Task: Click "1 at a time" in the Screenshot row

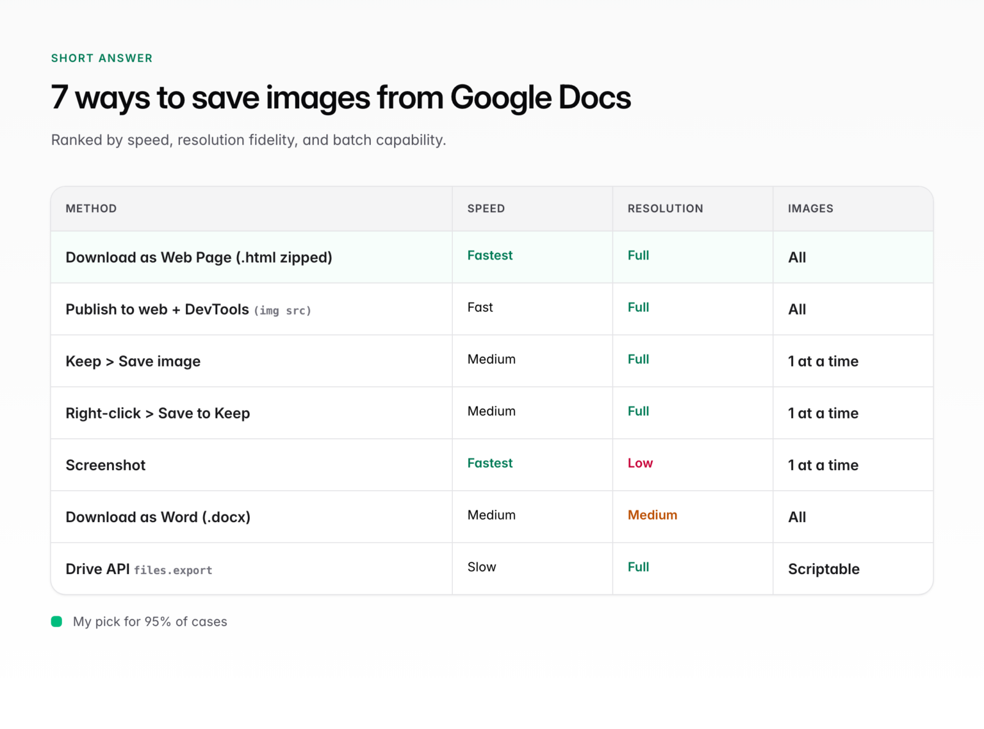Action: (x=823, y=465)
